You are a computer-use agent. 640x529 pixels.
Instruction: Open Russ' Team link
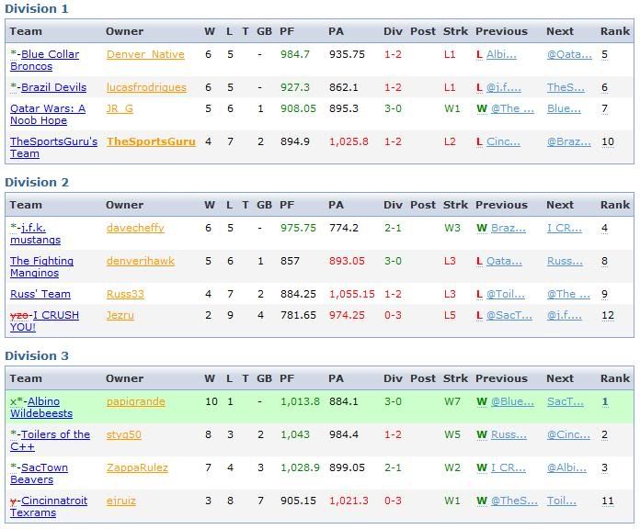coord(40,294)
